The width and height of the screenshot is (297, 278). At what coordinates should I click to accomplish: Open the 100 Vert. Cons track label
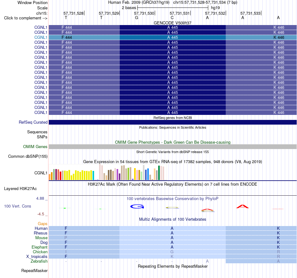click(x=18, y=206)
